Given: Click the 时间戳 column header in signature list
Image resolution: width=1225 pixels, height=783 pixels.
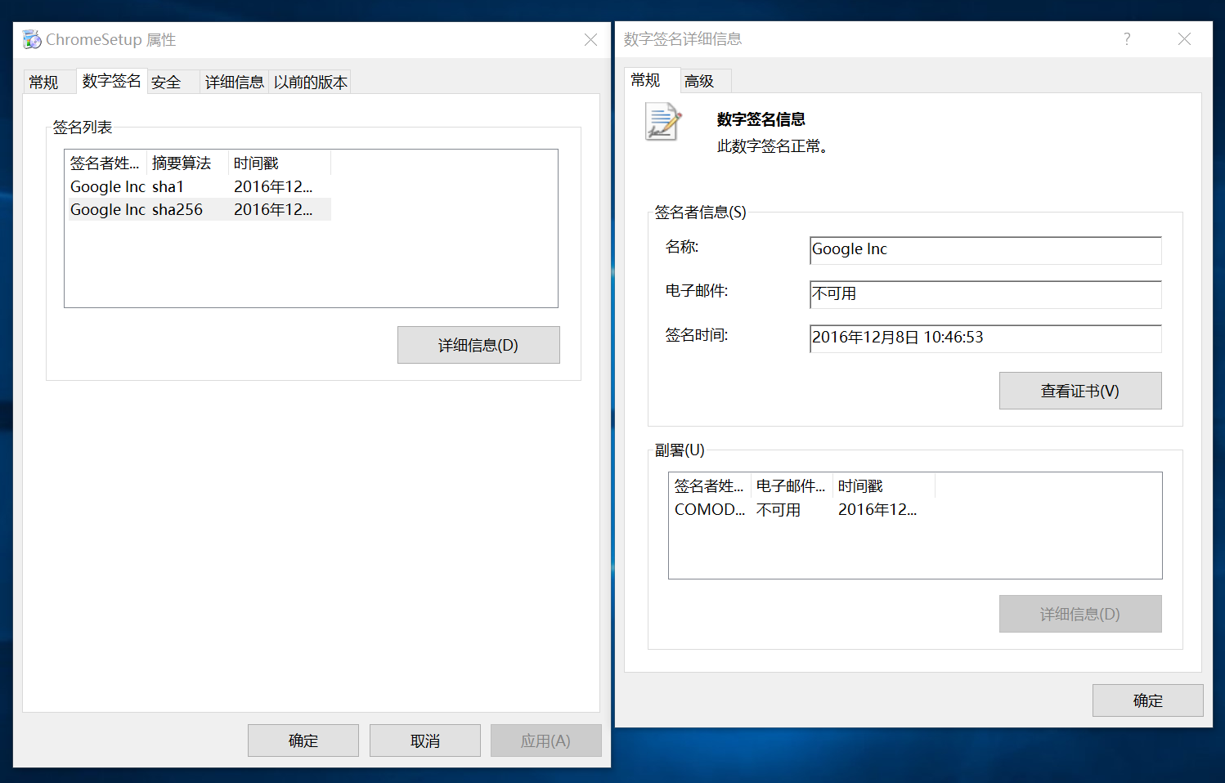Looking at the screenshot, I should pyautogui.click(x=280, y=163).
